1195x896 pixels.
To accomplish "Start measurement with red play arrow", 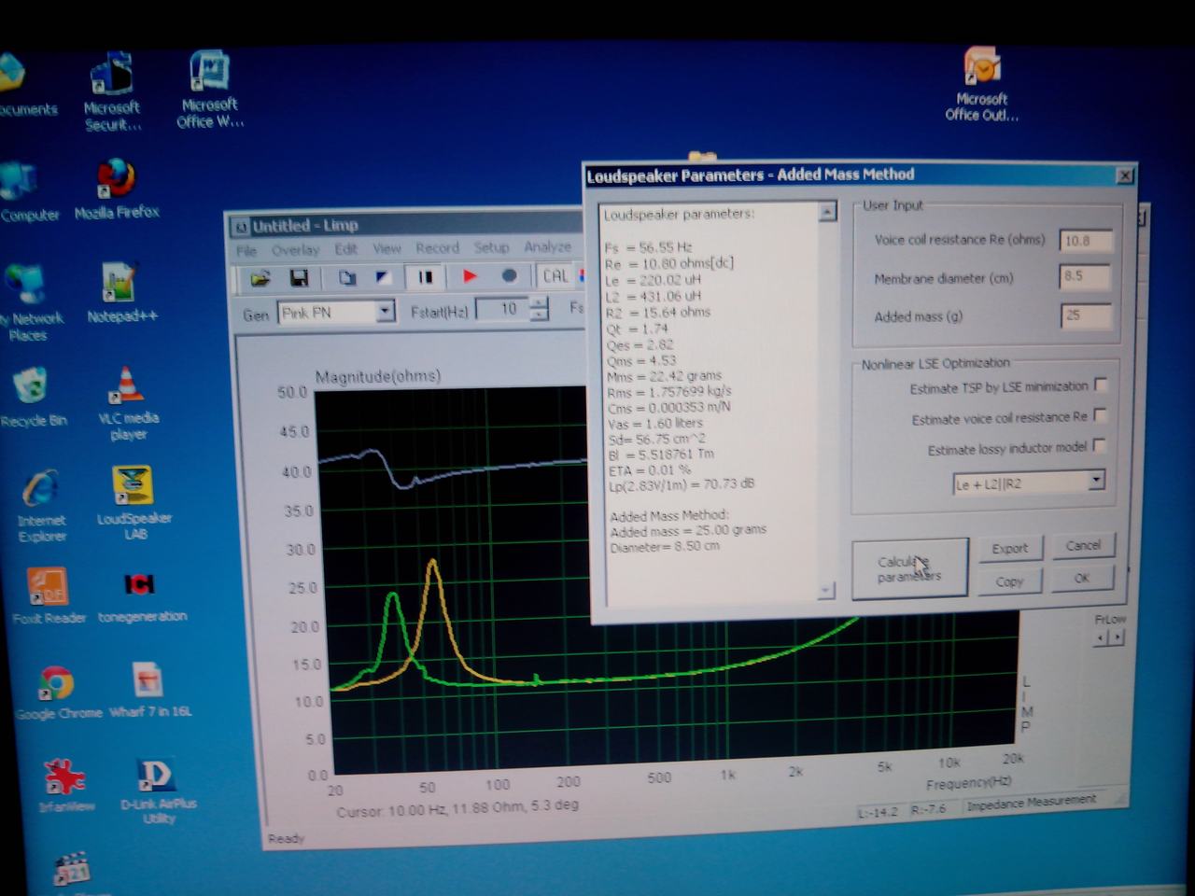I will pos(470,276).
